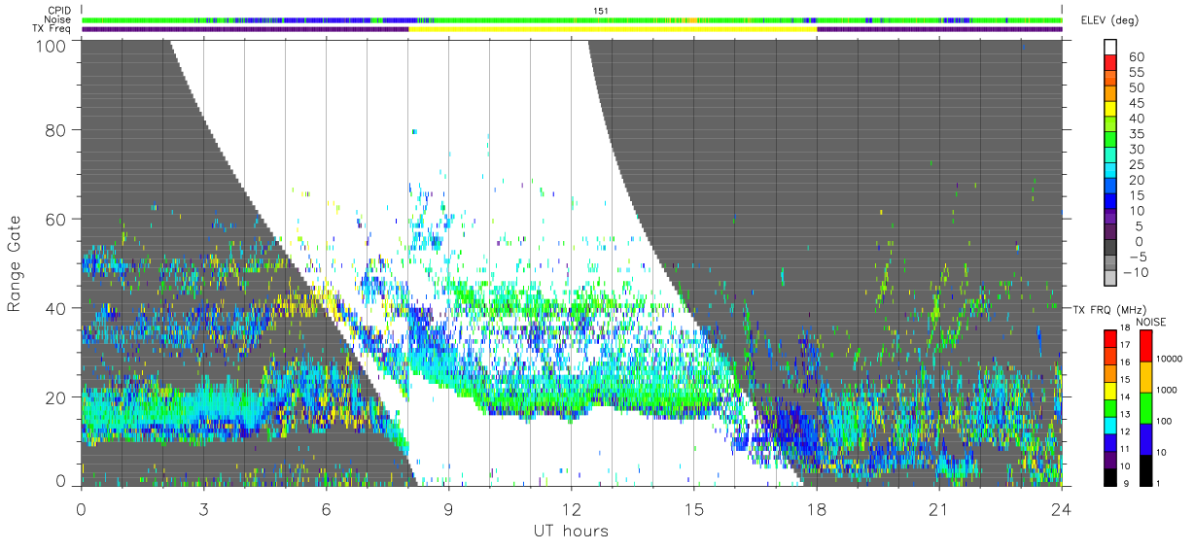Click the '35' label on the ELEV legend
1194x551 pixels.
coord(1136,134)
